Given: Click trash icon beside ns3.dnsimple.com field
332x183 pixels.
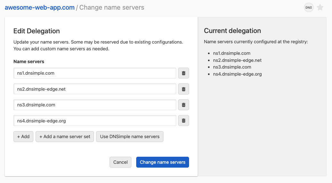Looking at the screenshot, I should tap(184, 105).
